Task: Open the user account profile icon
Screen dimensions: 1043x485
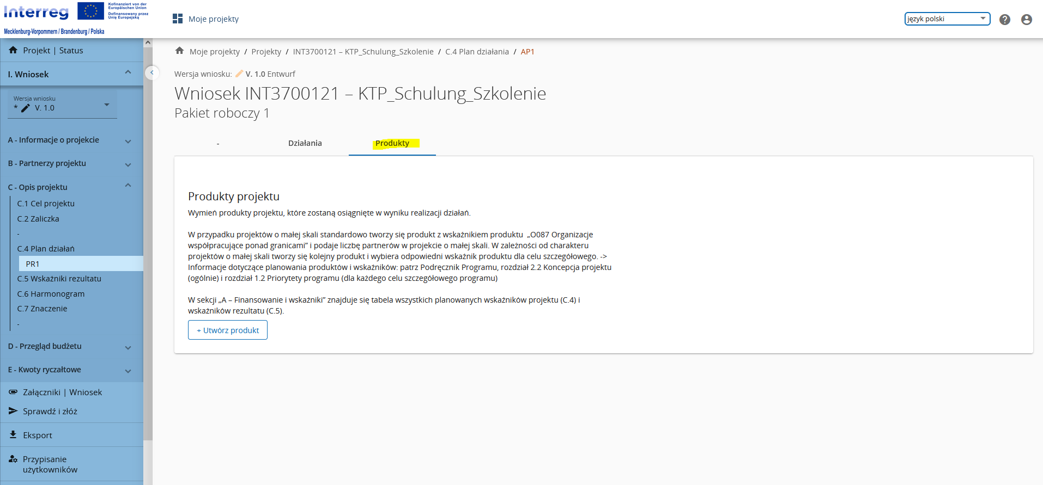Action: 1026,20
